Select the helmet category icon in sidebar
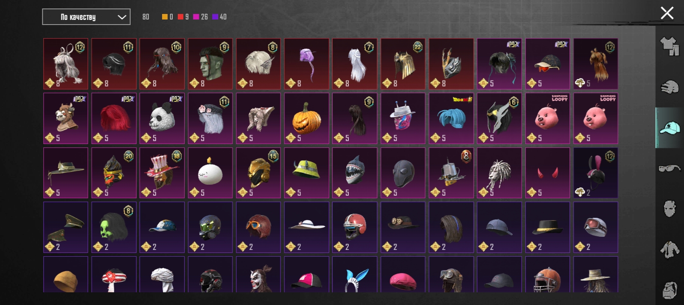The width and height of the screenshot is (684, 305). (670, 87)
